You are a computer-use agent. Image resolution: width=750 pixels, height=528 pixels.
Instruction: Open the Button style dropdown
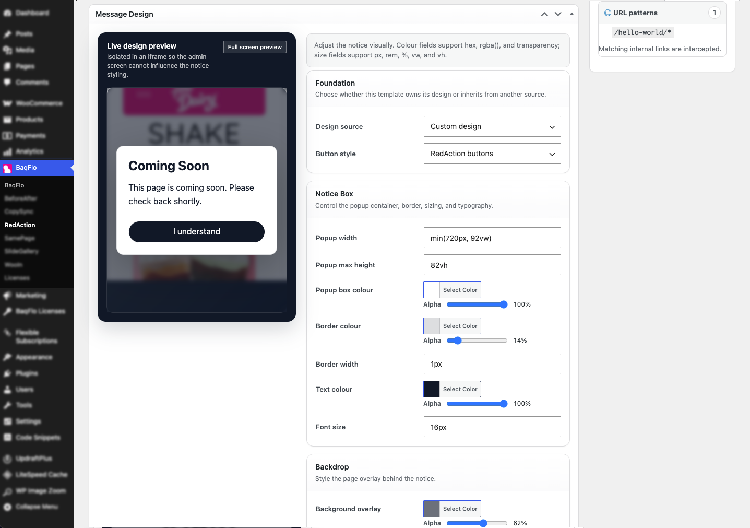tap(492, 154)
